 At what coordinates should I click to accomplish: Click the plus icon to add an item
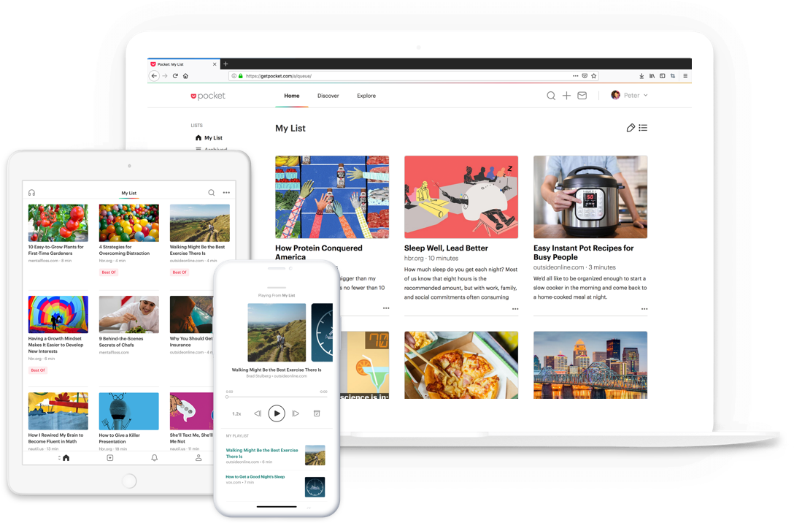pyautogui.click(x=566, y=96)
